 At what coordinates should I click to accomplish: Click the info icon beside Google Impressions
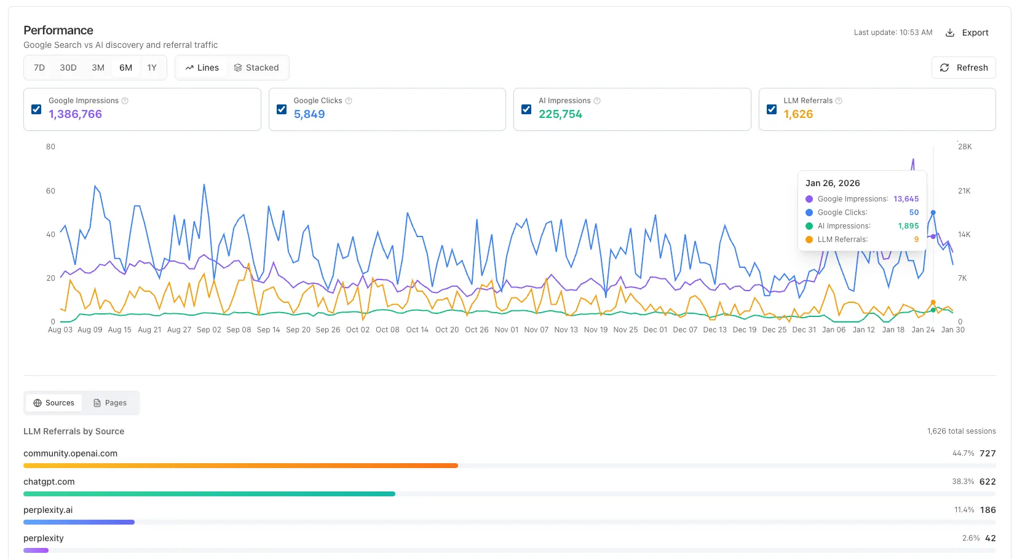125,100
